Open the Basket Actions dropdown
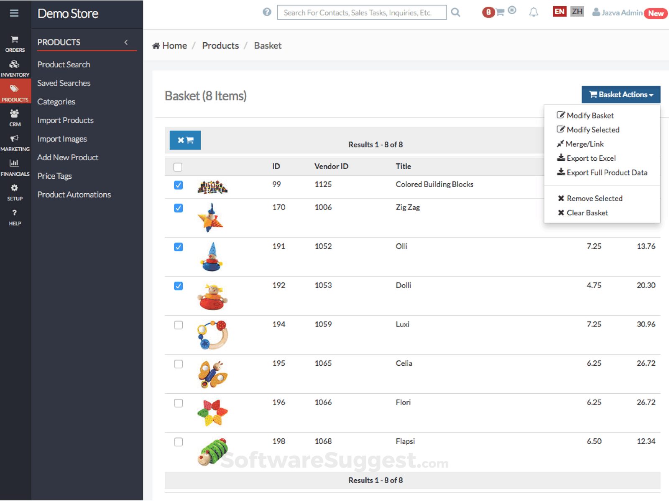 point(620,94)
